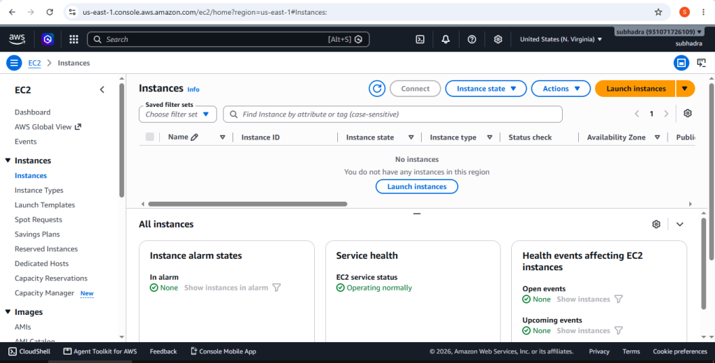Open the account menu subhadra
The image size is (715, 363).
pos(659,32)
